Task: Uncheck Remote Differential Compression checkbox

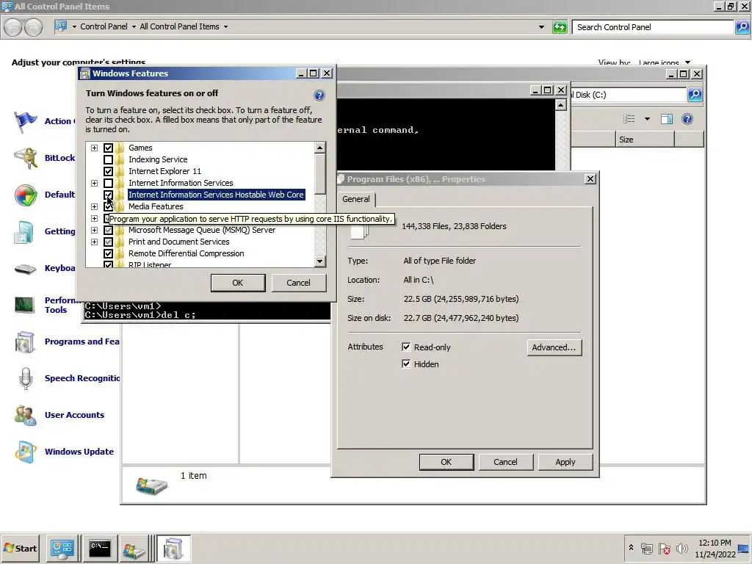Action: coord(109,253)
